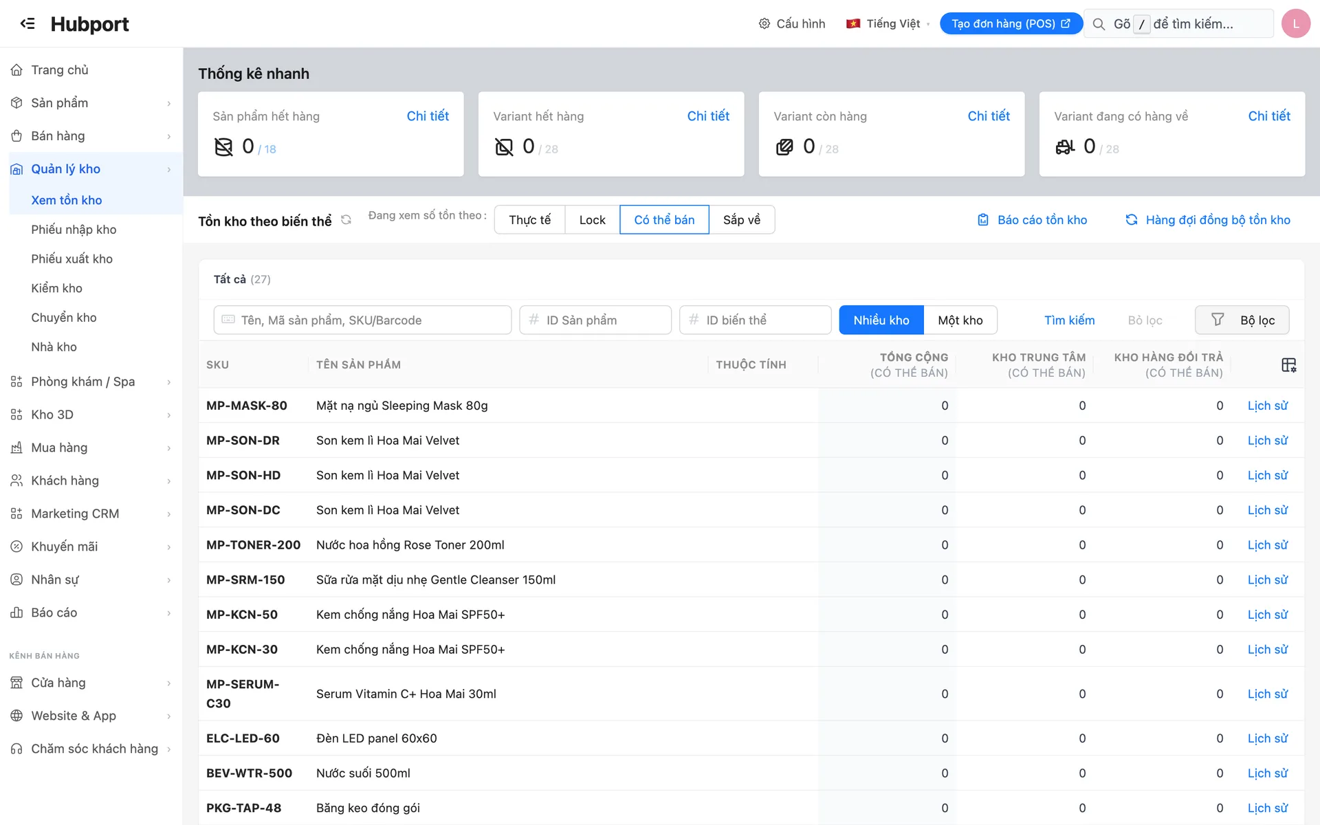Click the Sản phẩm box icon
This screenshot has width=1320, height=825.
coord(16,103)
